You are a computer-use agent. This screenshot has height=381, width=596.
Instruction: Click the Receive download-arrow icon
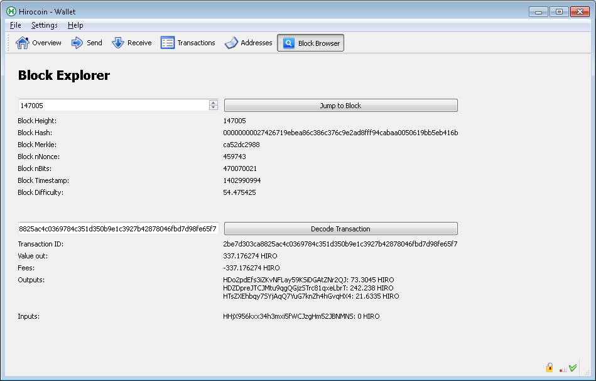click(118, 43)
